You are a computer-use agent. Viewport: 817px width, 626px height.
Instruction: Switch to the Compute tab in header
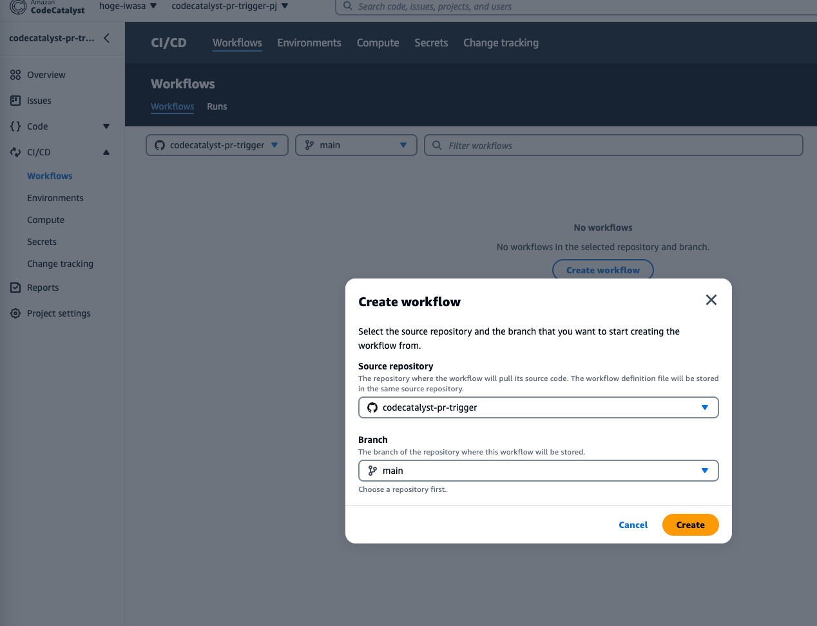(x=378, y=43)
